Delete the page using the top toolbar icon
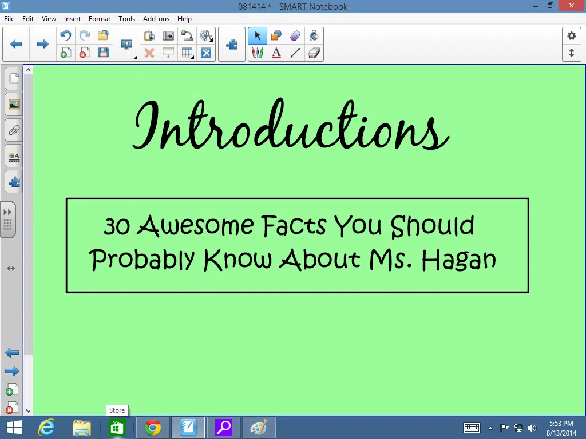The image size is (586, 439). click(85, 53)
